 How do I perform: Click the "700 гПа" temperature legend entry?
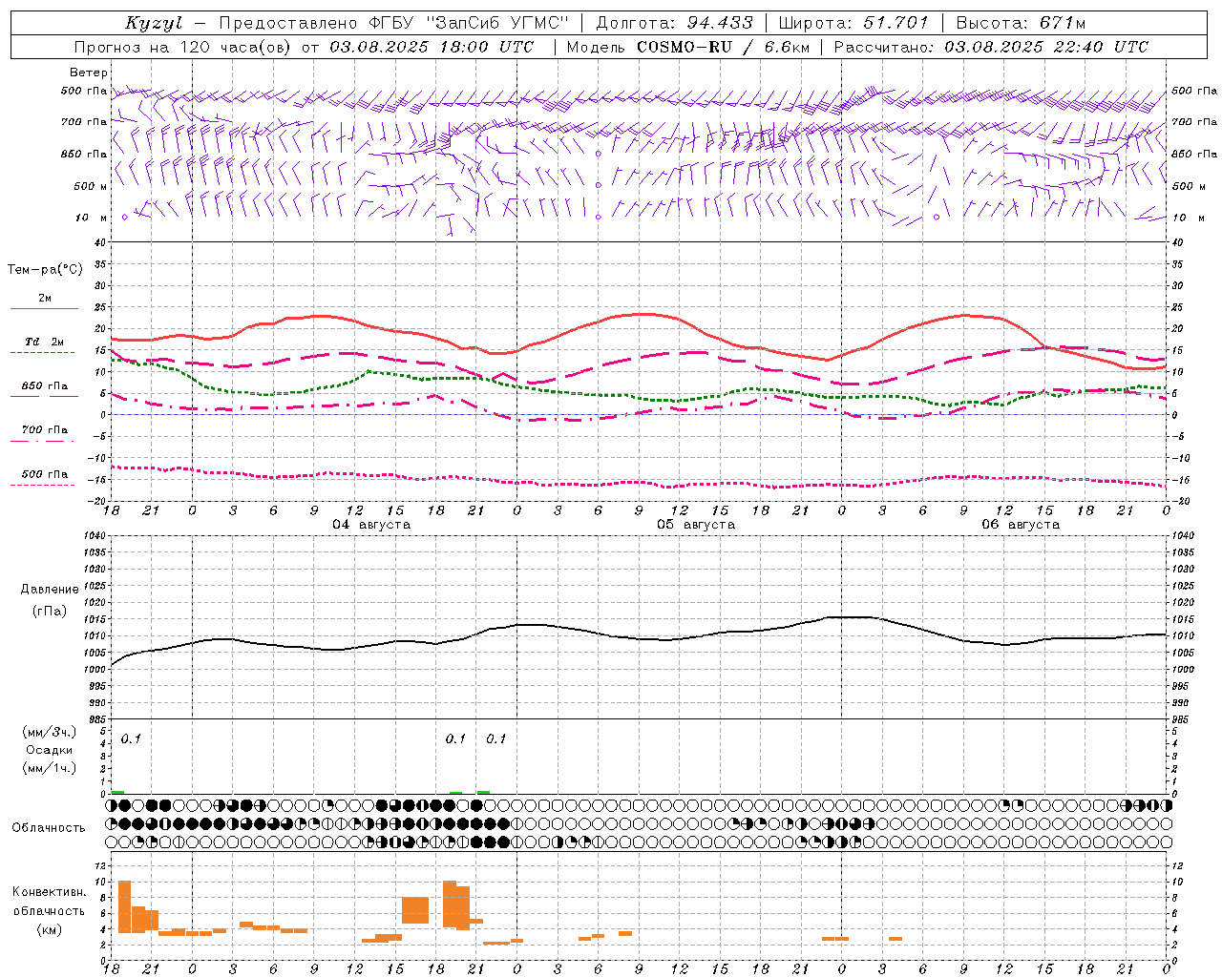coord(45,429)
